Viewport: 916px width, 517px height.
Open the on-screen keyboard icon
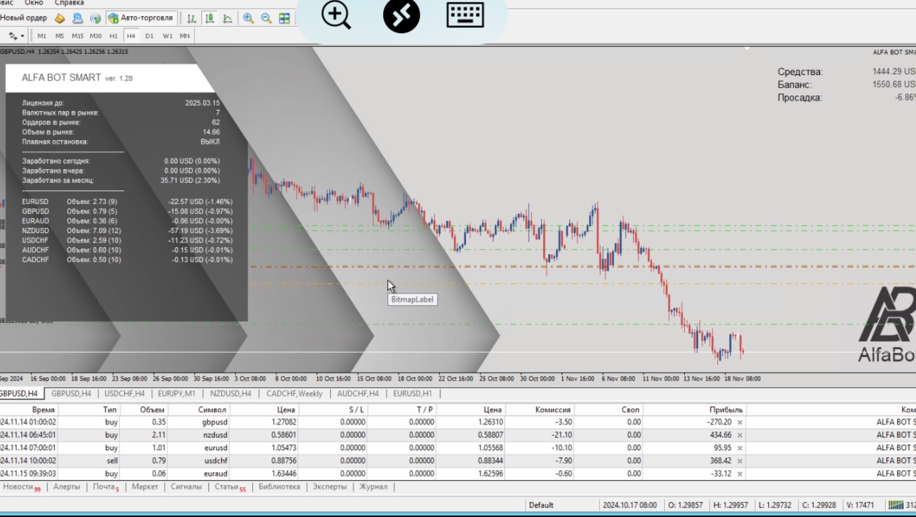tap(465, 15)
